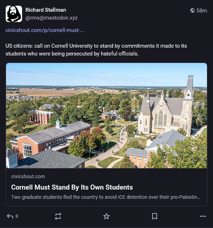Viewport: 213px width, 228px height.
Task: Click the Cornell Must Stand By Its Own Students title
Action: 72,187
